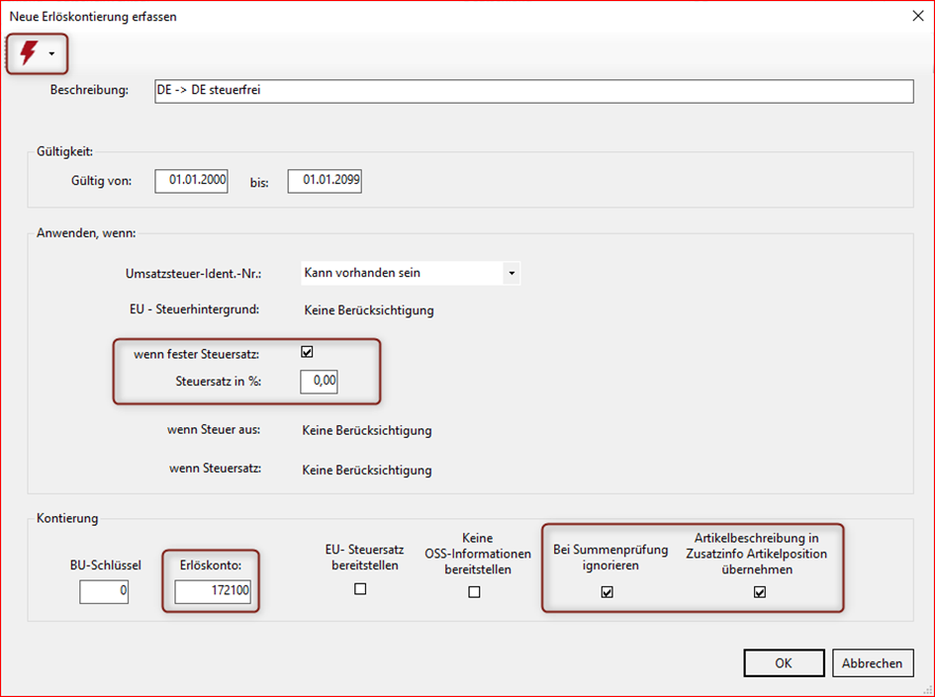Click into the Beschreibung text field
Viewport: 935px width, 697px height.
[532, 91]
